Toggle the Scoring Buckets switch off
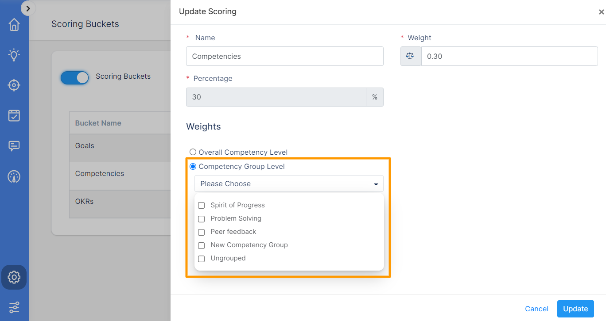 coord(75,78)
